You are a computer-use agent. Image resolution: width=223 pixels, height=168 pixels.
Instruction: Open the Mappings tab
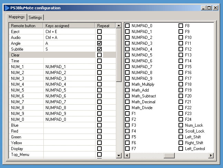(x=17, y=17)
